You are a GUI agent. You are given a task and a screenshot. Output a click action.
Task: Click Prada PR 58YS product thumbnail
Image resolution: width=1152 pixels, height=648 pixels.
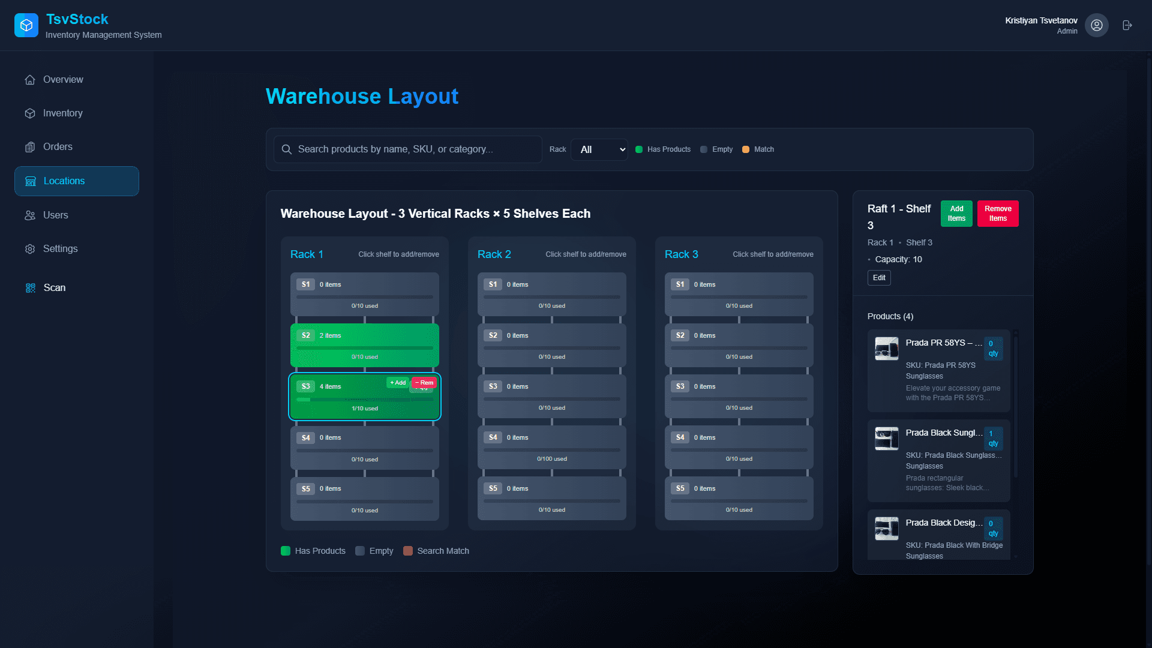coord(886,349)
